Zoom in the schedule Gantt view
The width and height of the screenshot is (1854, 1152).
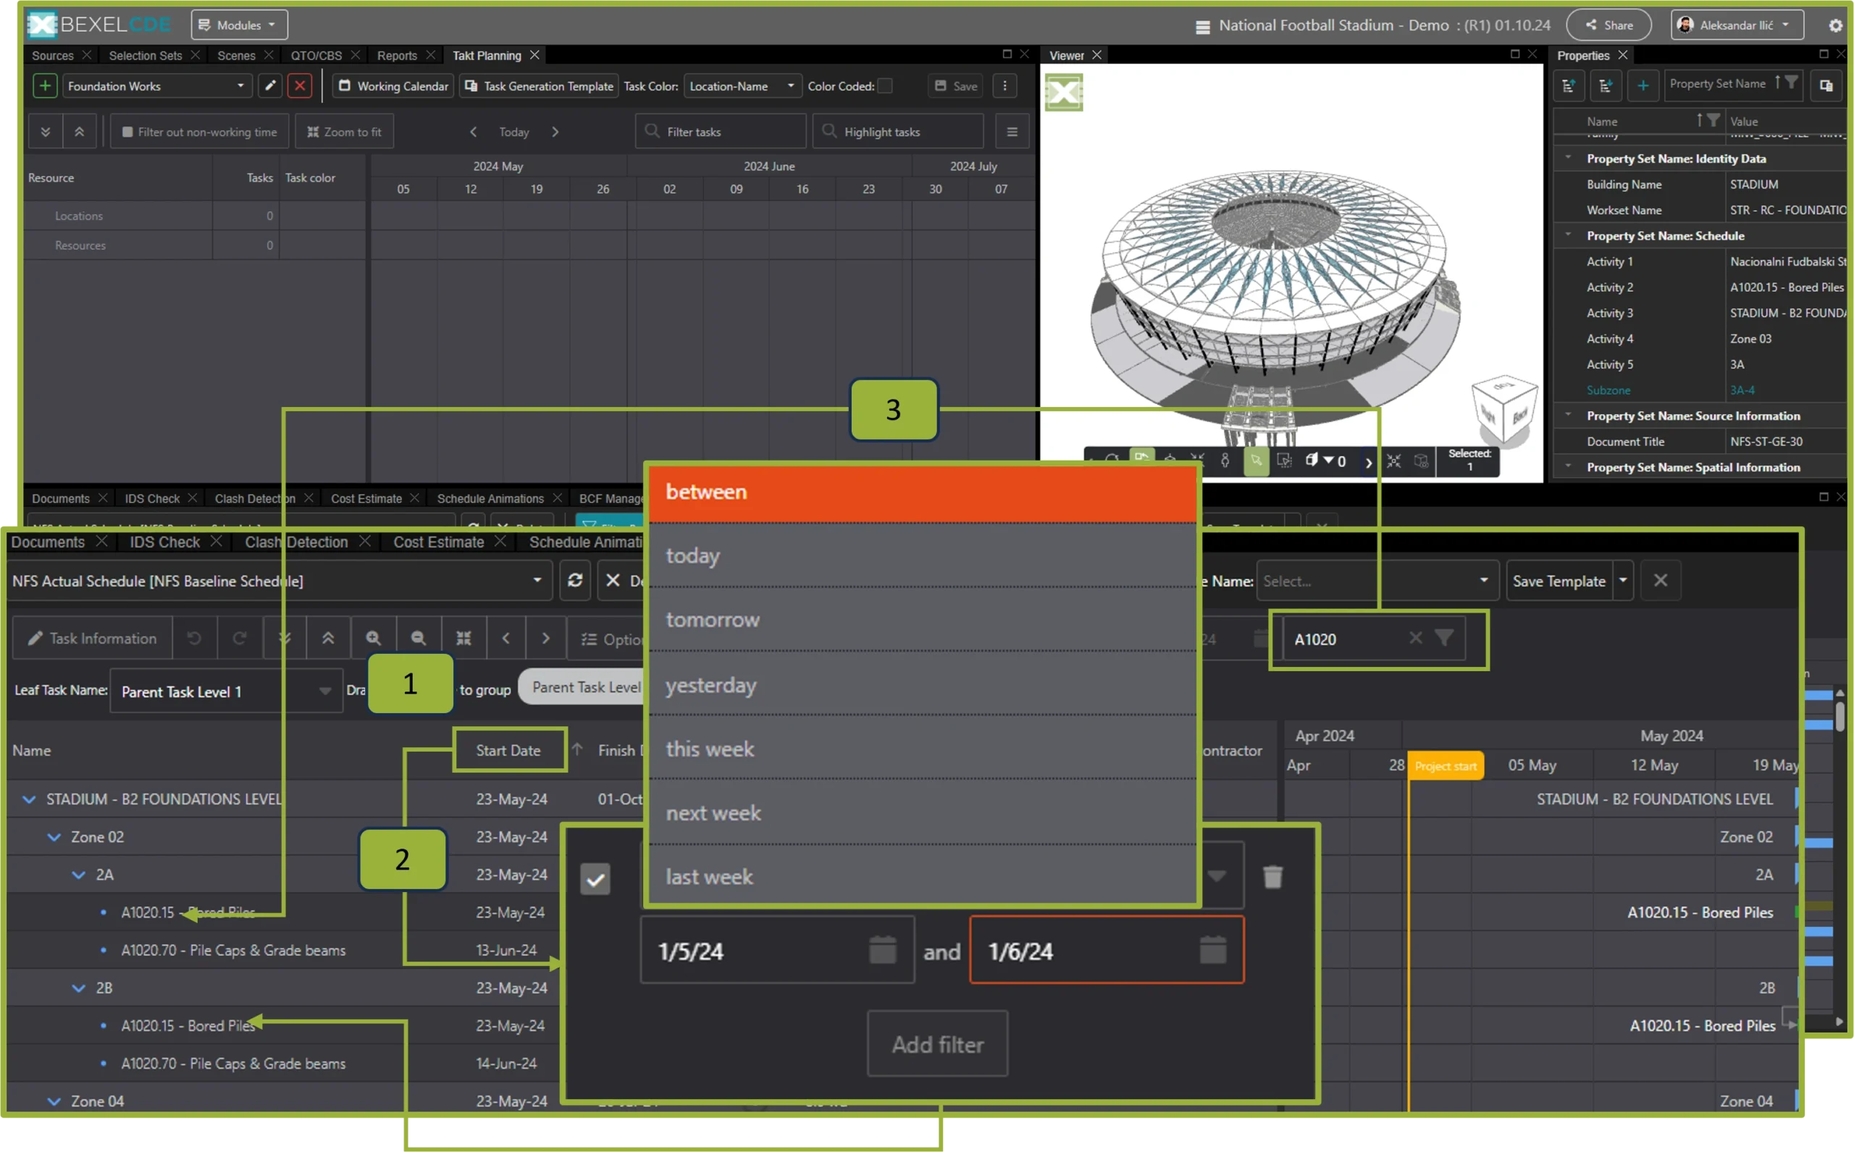374,639
